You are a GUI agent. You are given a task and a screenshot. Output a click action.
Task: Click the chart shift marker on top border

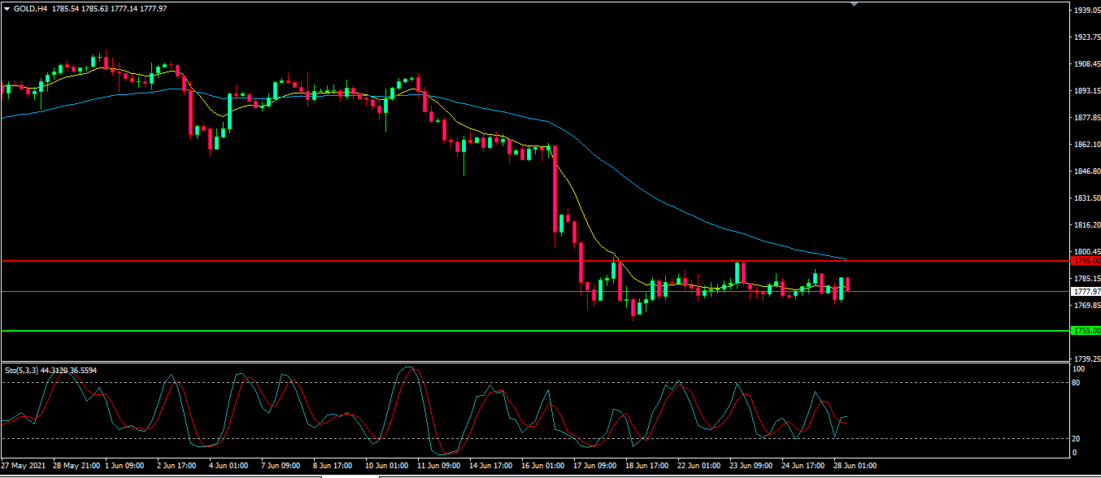(853, 4)
